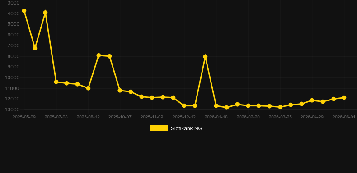Click the y-axis value 6000

(x=14, y=35)
